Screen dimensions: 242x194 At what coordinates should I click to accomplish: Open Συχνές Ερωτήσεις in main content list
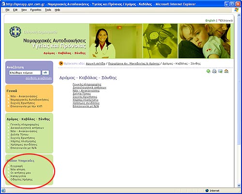[85, 97]
